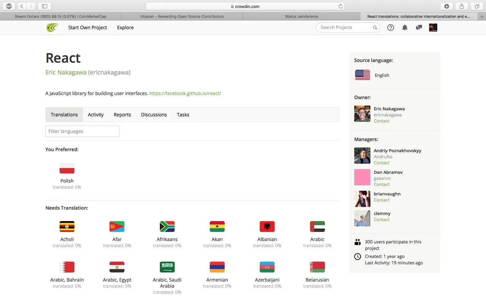The width and height of the screenshot is (486, 304).
Task: Select the Arabic UAE flag icon
Action: [x=317, y=226]
